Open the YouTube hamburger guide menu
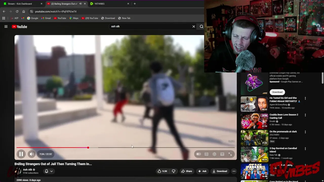This screenshot has height=182, width=324. tap(6, 27)
